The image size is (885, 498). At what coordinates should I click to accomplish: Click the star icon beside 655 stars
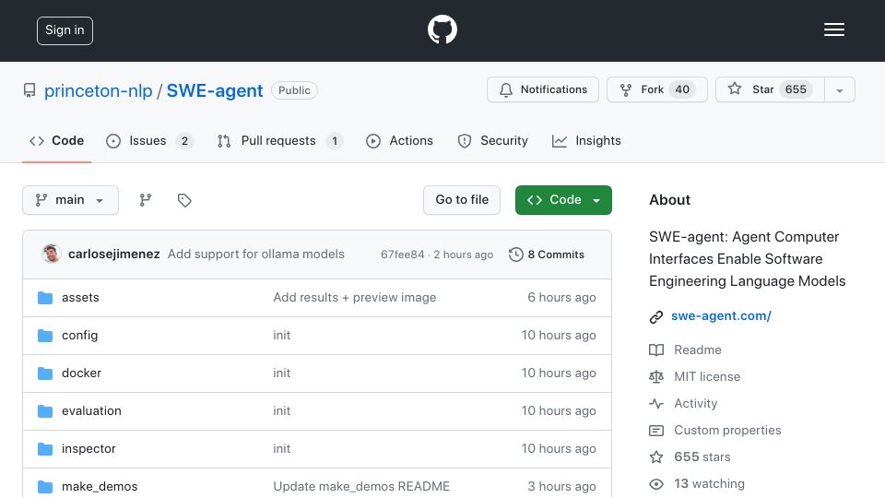point(655,457)
